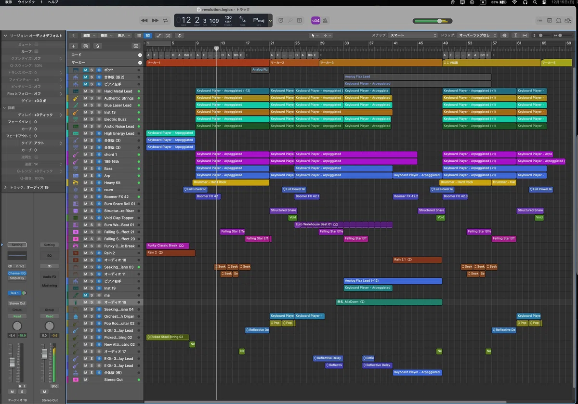Click the global solo S button in track header
Image resolution: width=578 pixels, height=404 pixels.
pyautogui.click(x=97, y=46)
